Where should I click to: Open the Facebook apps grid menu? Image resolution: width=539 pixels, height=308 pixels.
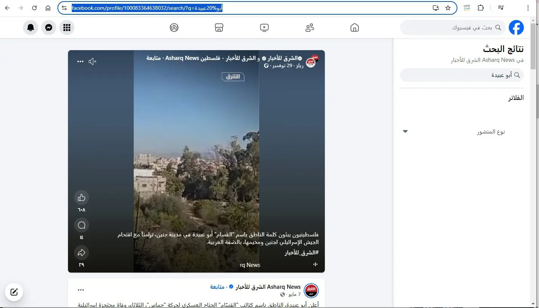pos(67,28)
